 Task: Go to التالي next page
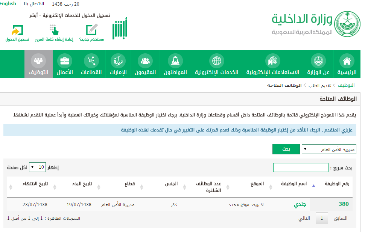pos(304,218)
